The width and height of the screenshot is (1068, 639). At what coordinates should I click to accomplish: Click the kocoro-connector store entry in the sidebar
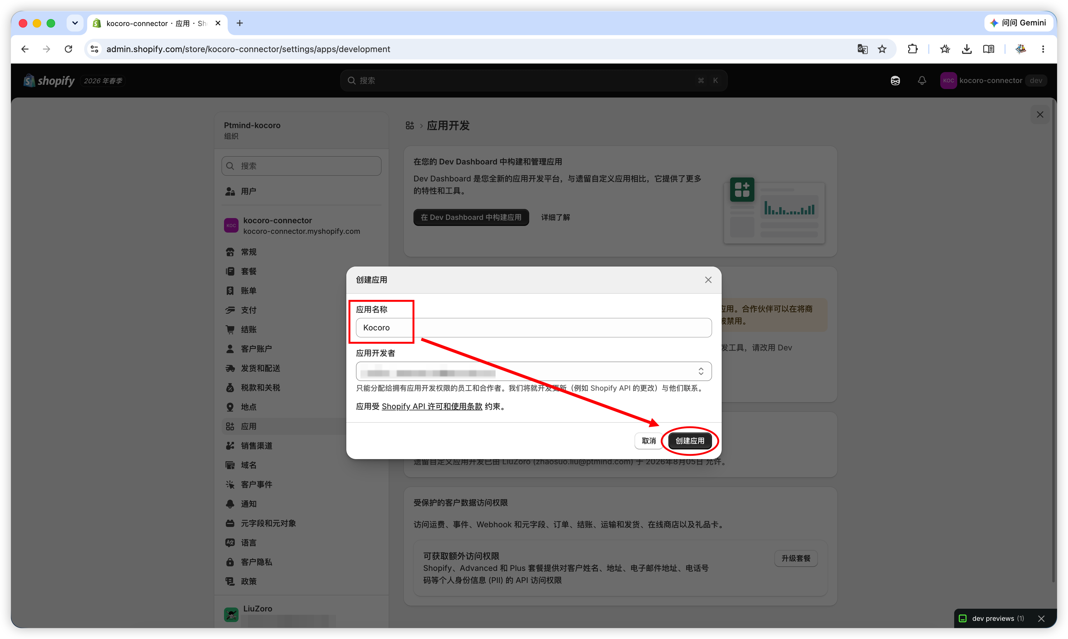point(301,225)
